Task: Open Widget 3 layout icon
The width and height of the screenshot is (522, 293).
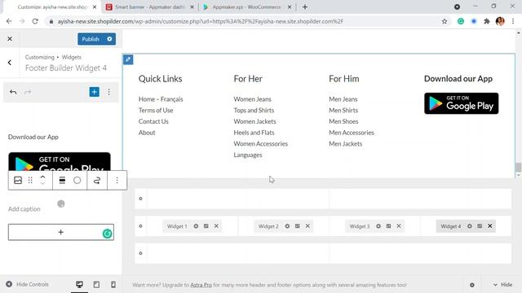Action: 388,226
